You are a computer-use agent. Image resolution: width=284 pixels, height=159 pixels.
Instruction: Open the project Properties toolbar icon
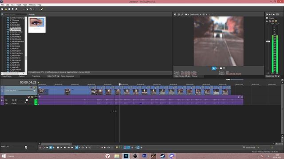pyautogui.click(x=16, y=9)
